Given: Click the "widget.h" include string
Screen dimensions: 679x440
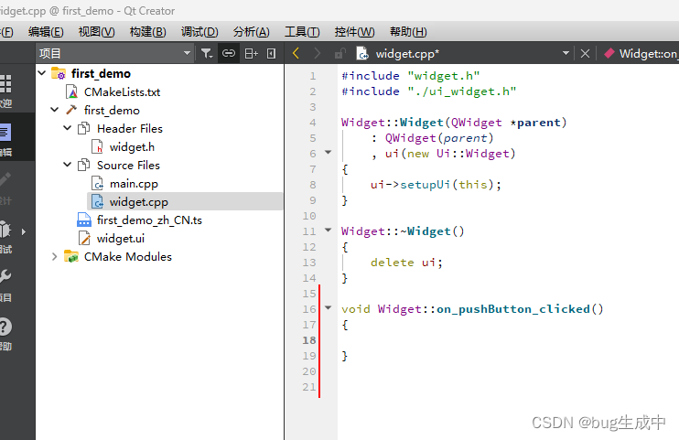Looking at the screenshot, I should (x=444, y=76).
